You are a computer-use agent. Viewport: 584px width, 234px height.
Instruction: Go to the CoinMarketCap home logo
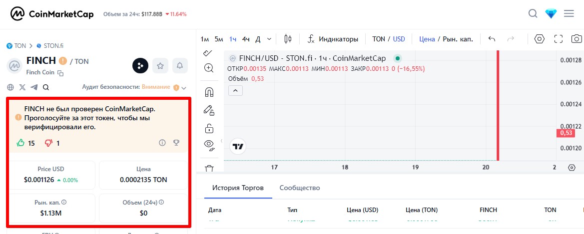point(51,14)
